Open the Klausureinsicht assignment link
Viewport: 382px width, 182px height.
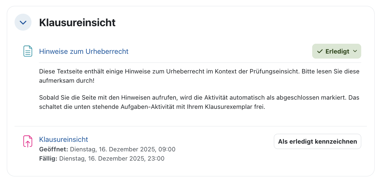(64, 139)
